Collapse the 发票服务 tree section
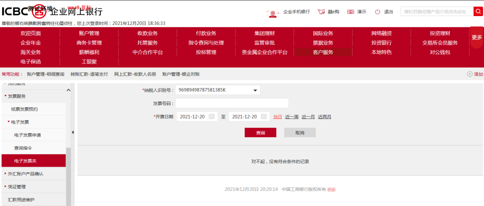The image size is (484, 206). tap(5, 96)
